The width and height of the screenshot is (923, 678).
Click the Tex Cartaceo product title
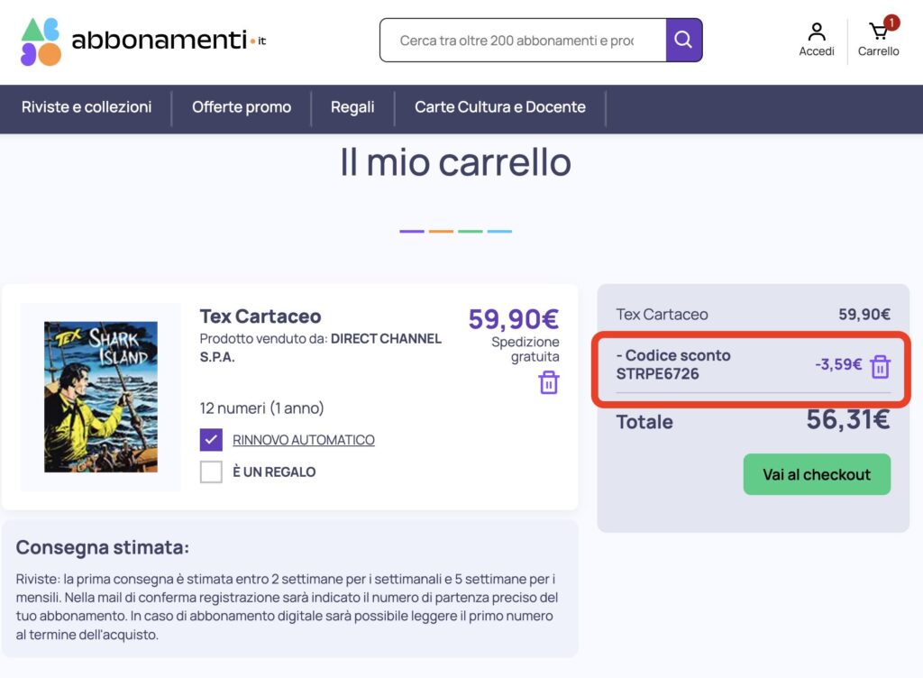click(x=260, y=316)
